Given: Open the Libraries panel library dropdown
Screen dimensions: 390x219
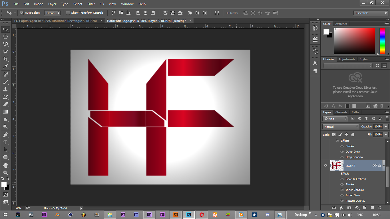Looking at the screenshot, I should tap(348, 66).
